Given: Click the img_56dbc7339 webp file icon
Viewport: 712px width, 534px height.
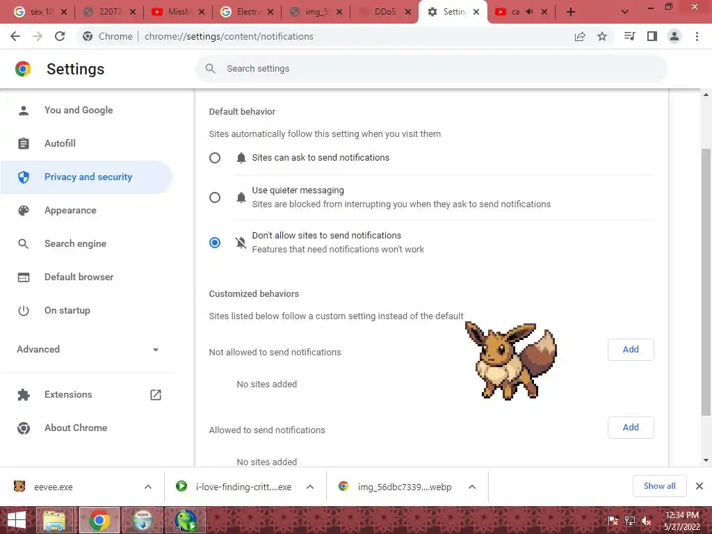Looking at the screenshot, I should pos(343,486).
